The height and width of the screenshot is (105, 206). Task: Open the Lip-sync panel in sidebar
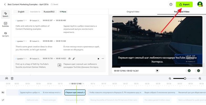pos(5,34)
